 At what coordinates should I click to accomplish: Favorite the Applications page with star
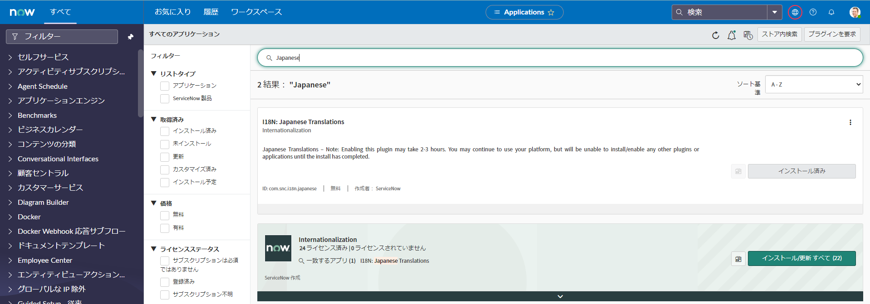pos(551,12)
